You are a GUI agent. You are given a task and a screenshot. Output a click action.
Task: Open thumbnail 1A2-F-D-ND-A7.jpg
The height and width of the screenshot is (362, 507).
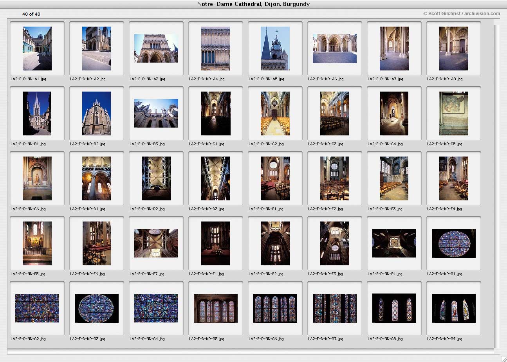pyautogui.click(x=394, y=49)
